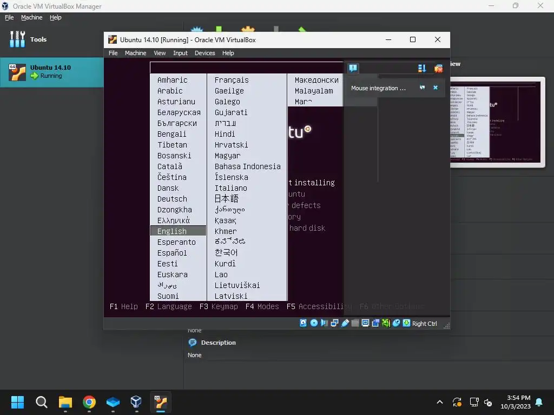Click the network adapters status icon
This screenshot has height=415, width=554.
click(x=334, y=323)
